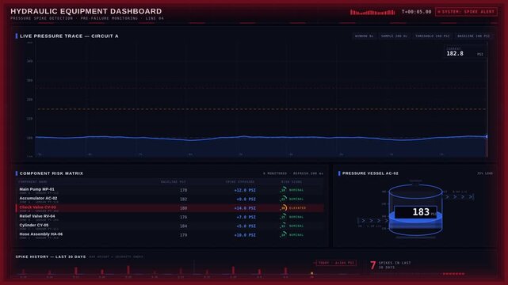The width and height of the screenshot is (508, 285).
Task: Click the Hydraulic Equipment Dashboard title
Action: 86,11
